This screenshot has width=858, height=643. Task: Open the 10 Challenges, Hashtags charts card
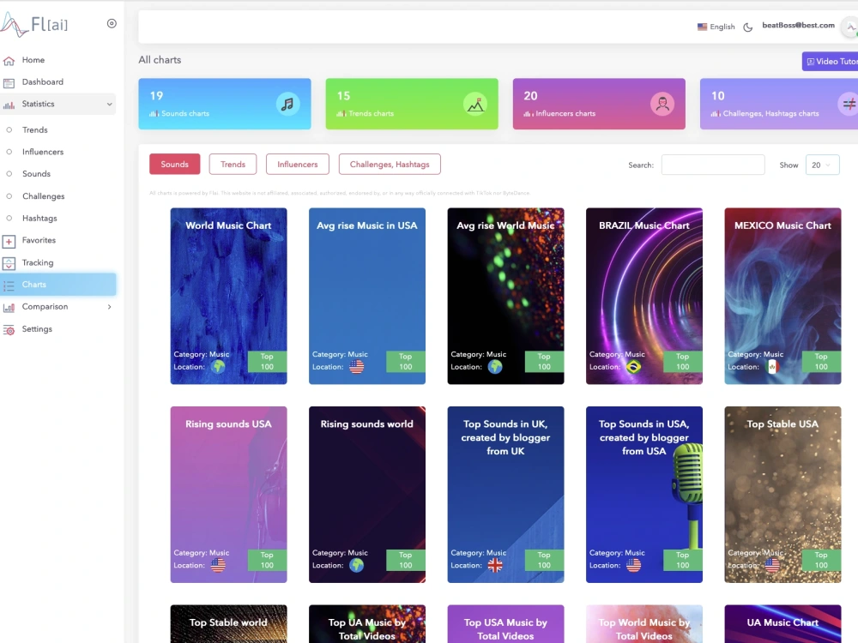(x=779, y=104)
